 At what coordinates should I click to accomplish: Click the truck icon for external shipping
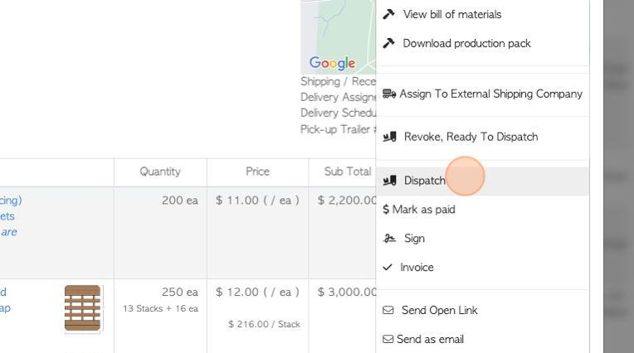[x=388, y=94]
